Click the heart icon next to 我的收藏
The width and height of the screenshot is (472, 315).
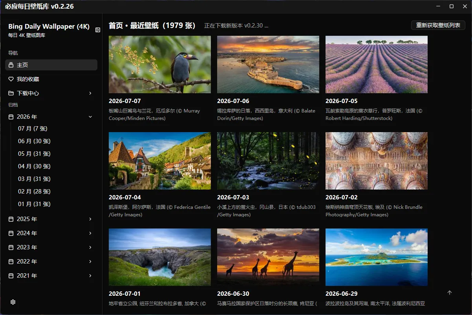pyautogui.click(x=11, y=79)
